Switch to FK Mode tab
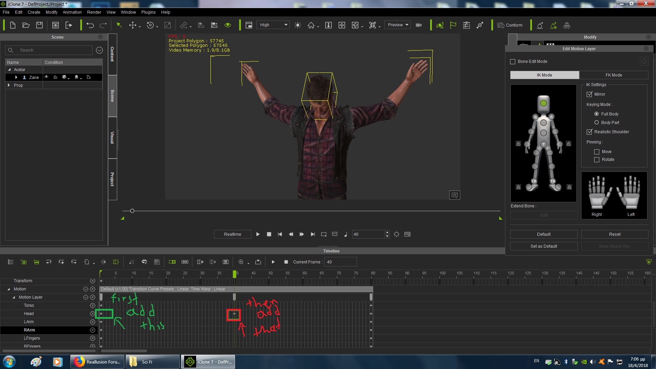The image size is (656, 369). pos(614,75)
